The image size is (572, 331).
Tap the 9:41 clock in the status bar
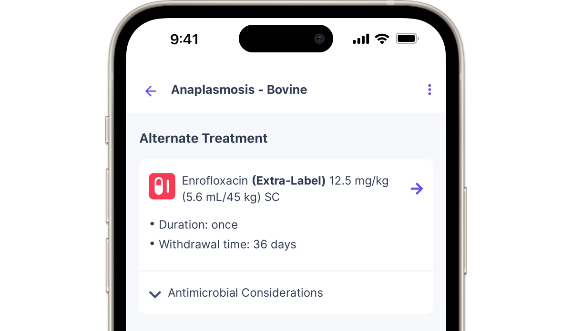click(x=184, y=40)
